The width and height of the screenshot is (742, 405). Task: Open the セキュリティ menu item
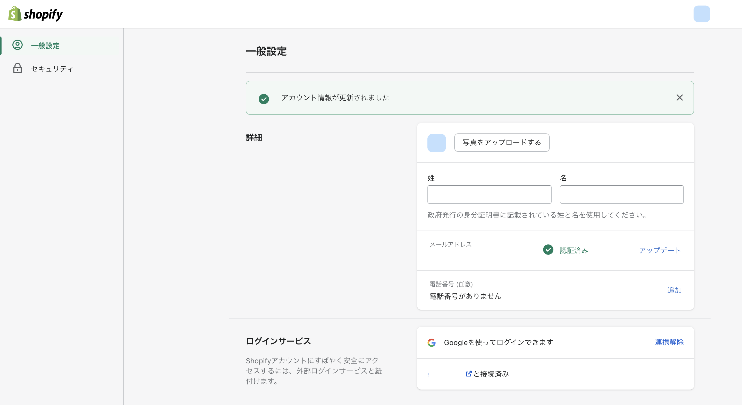coord(52,69)
